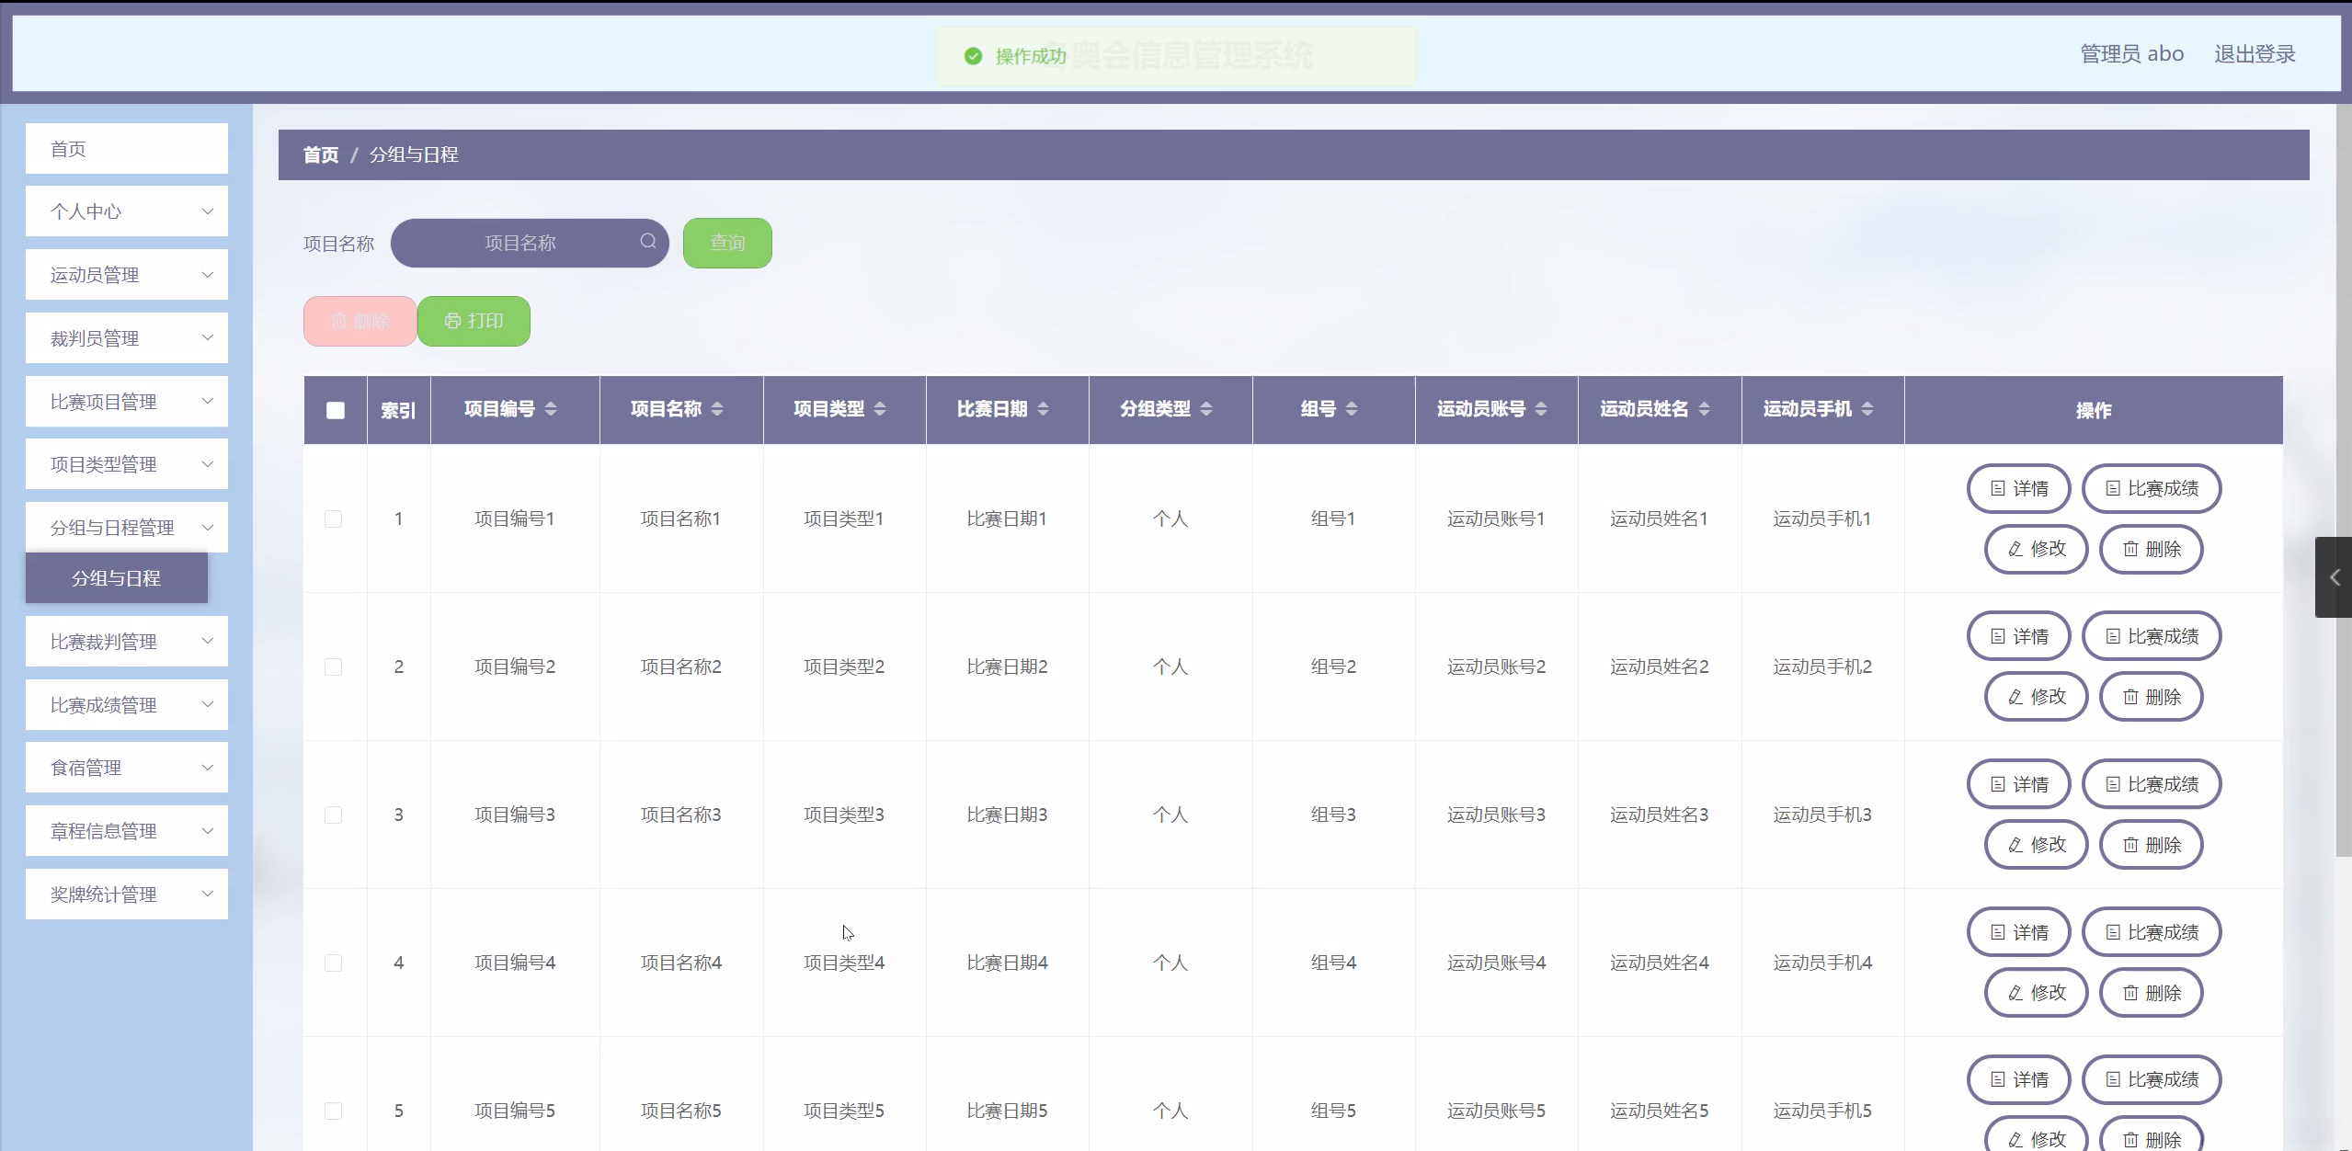Open 详情 for row 1

pyautogui.click(x=2018, y=488)
